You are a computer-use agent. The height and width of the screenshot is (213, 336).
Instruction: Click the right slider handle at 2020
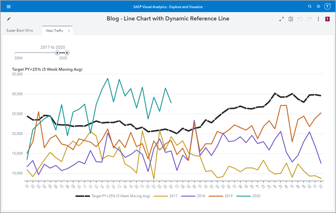click(67, 53)
